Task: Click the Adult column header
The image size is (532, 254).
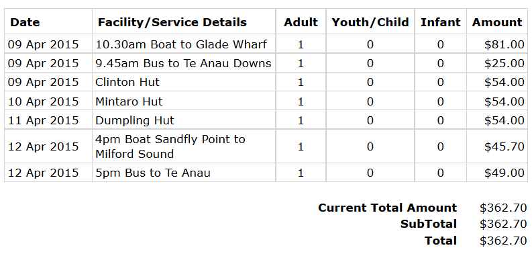Action: tap(301, 22)
